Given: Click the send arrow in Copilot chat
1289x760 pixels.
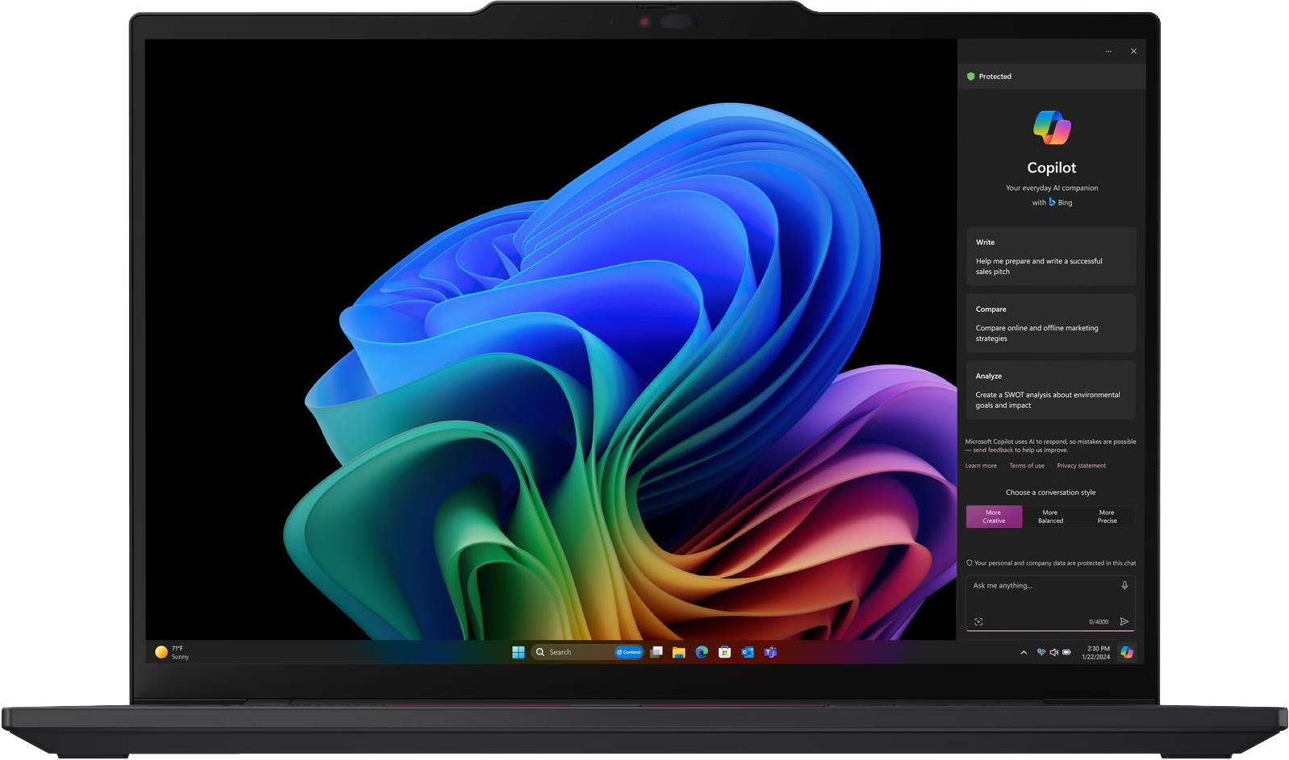Looking at the screenshot, I should 1124,621.
